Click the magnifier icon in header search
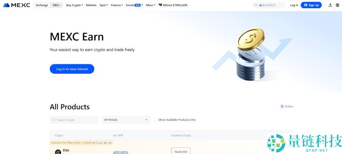342x154 pixels. click(256, 5)
